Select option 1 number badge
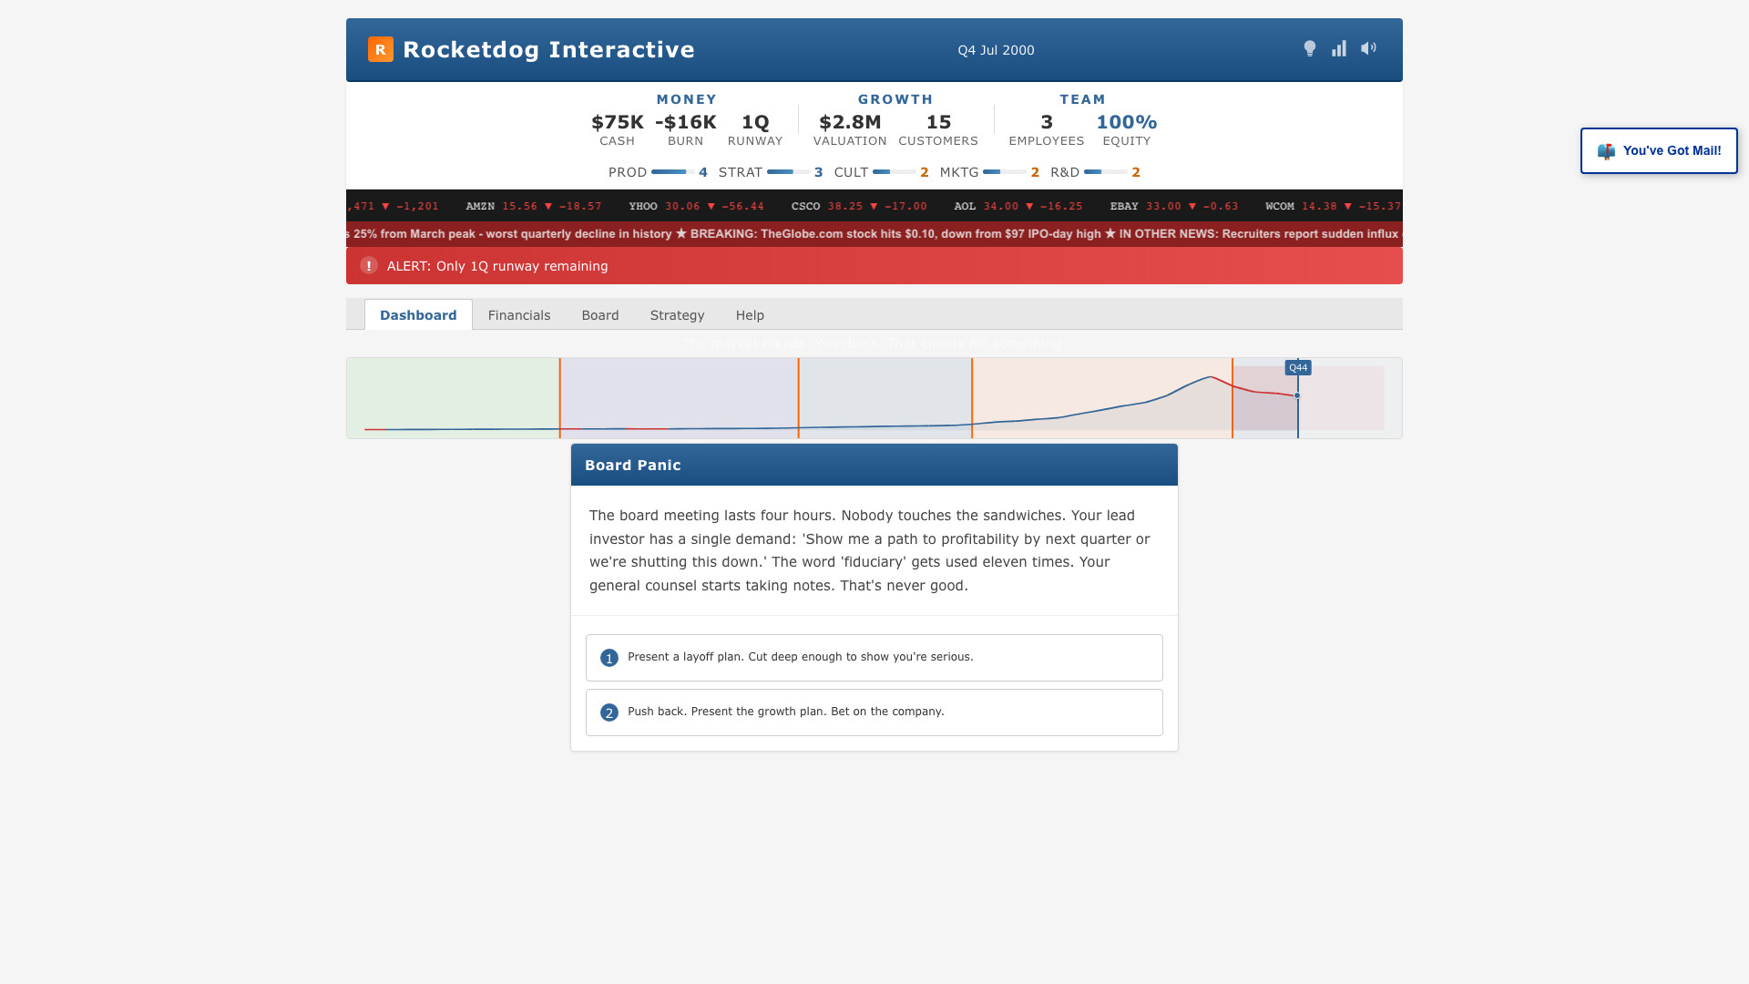The height and width of the screenshot is (984, 1749). pos(609,658)
